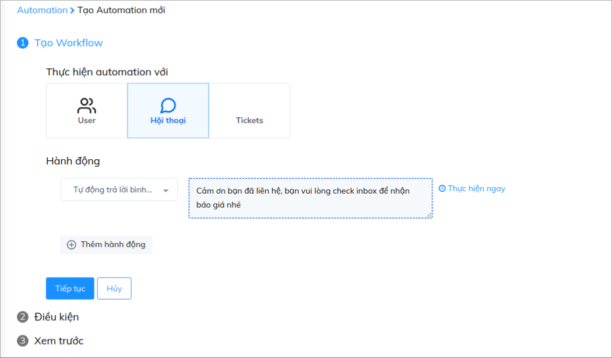The width and height of the screenshot is (612, 358).
Task: Click the plus circle icon in Thêm hành động
Action: (72, 245)
